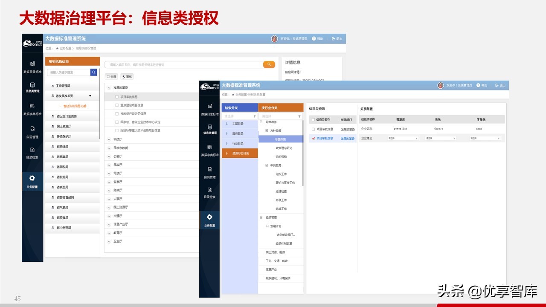Collapse the 发展改革委 group

pos(109,88)
